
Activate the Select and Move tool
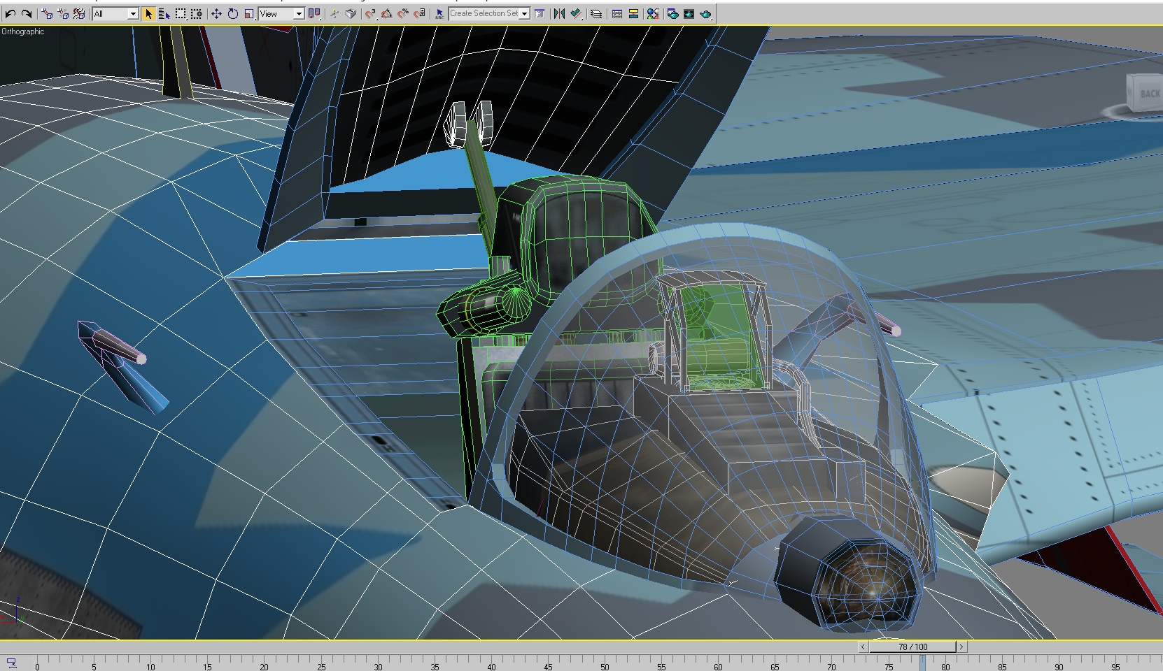(216, 13)
